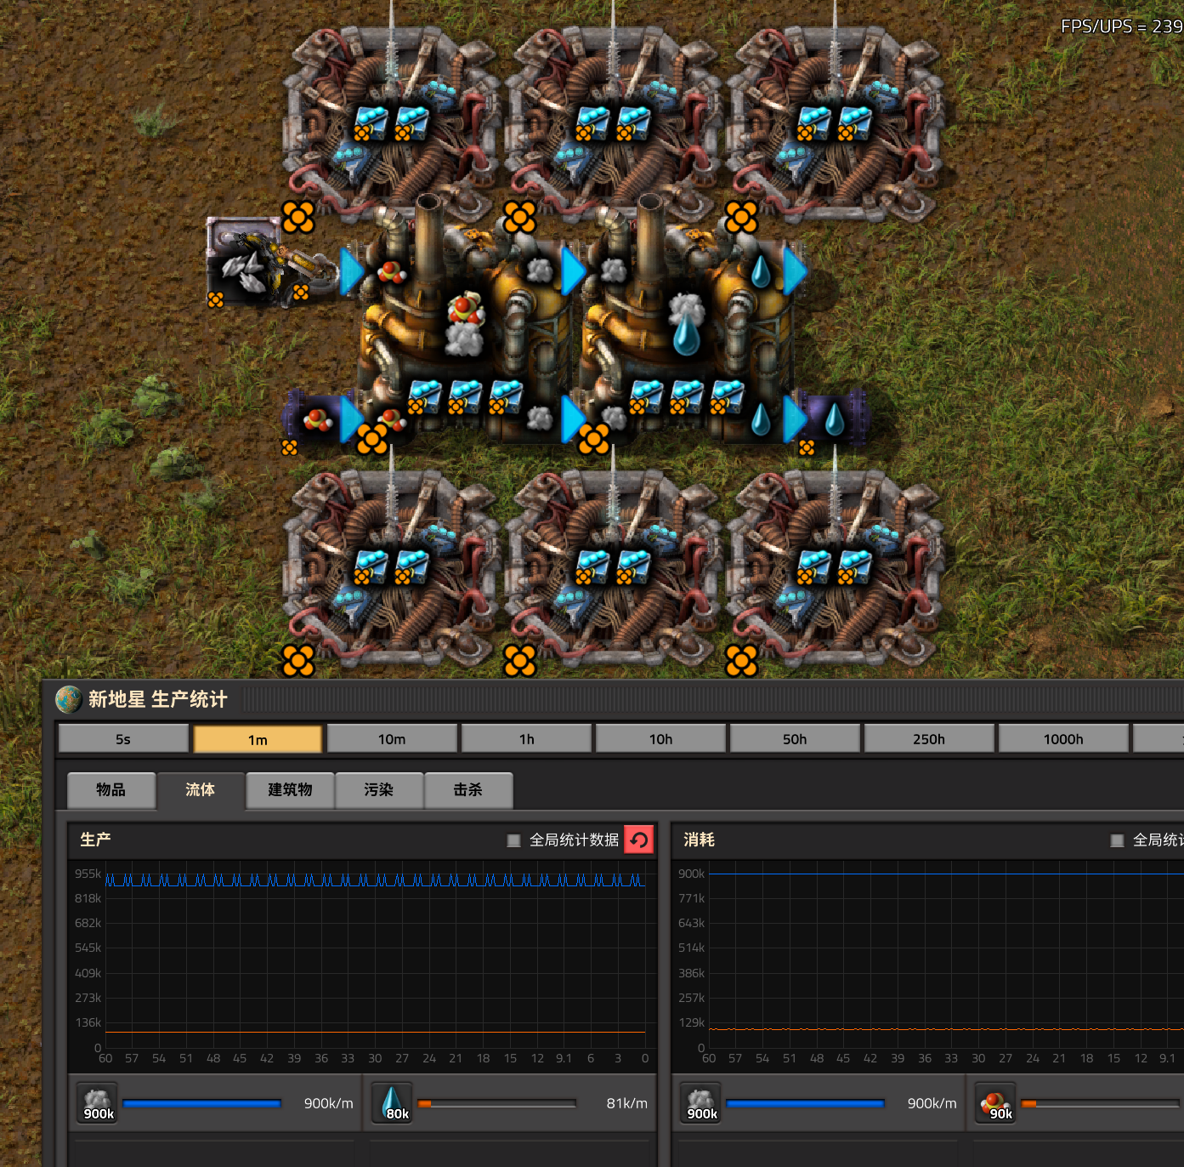Switch to the 10h time range
This screenshot has height=1167, width=1184.
[x=660, y=738]
